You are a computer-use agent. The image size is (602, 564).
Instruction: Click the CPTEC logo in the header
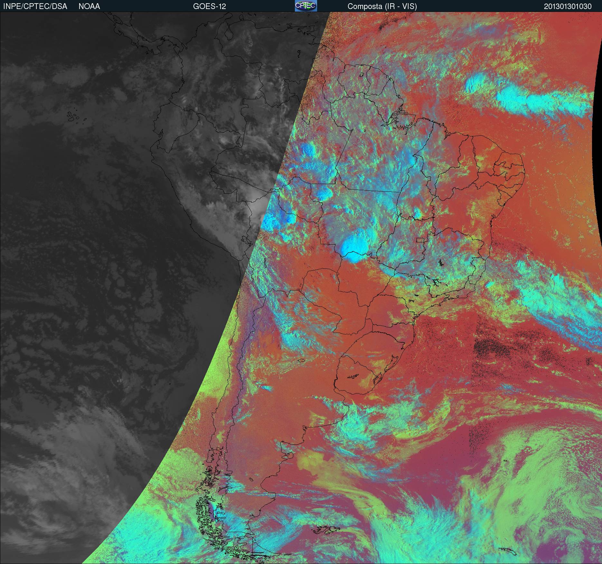click(306, 6)
